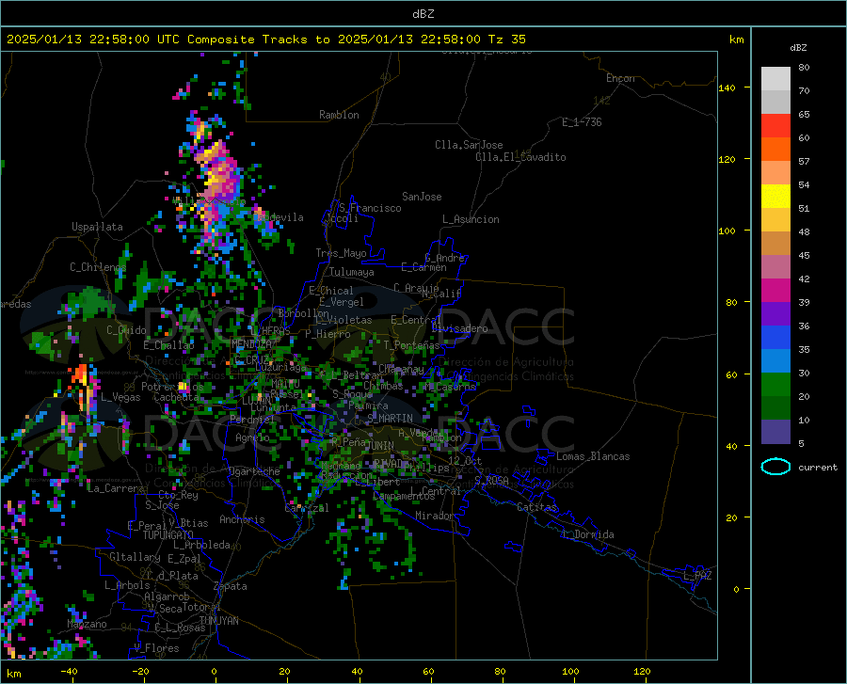Viewport: 847px width, 684px height.
Task: Click the yellow 51-54 dBZ legend swatch
Action: coord(775,197)
